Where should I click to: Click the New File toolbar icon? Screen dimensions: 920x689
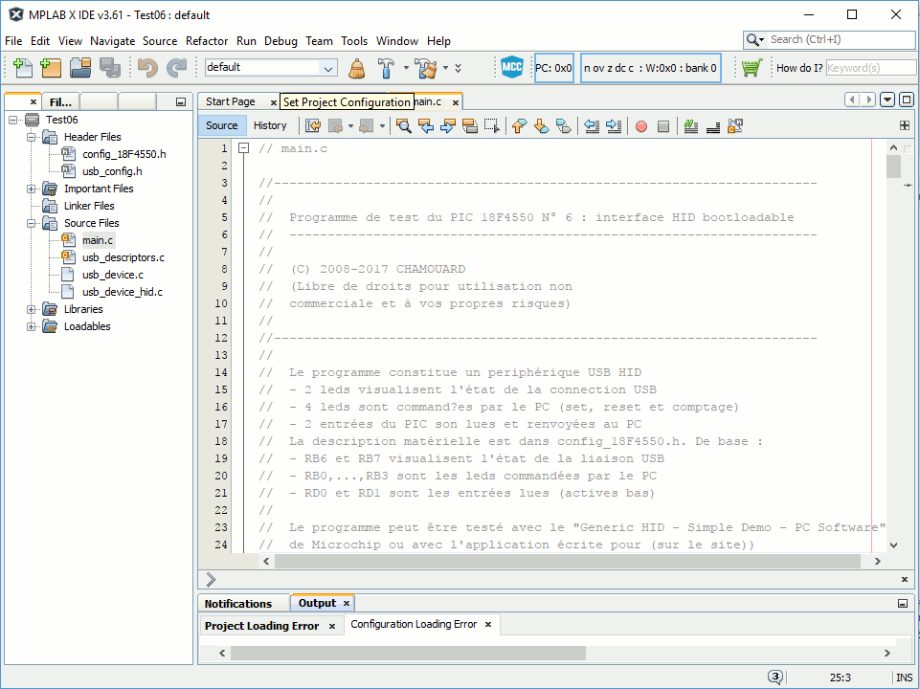click(22, 68)
